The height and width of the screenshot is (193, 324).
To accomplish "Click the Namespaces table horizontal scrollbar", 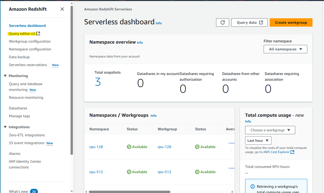I will pyautogui.click(x=129, y=192).
